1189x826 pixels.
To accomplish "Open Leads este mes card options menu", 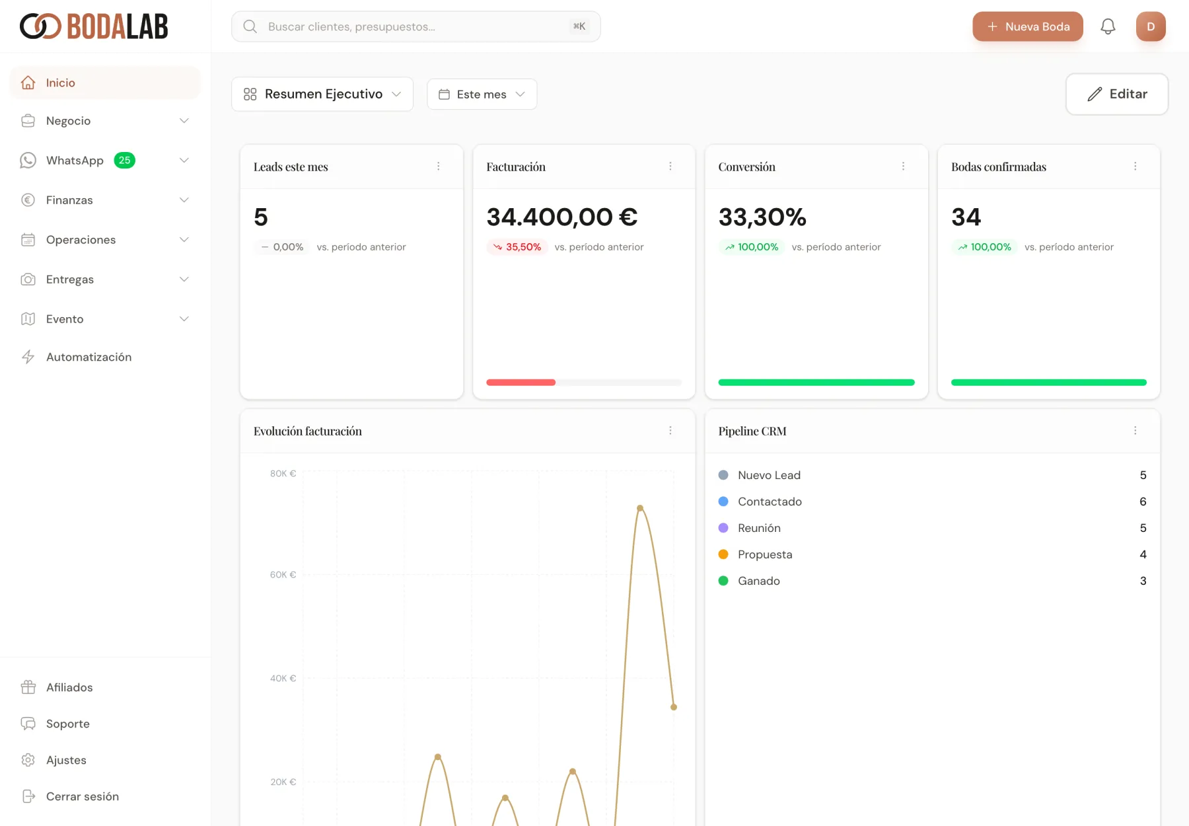I will coord(438,167).
